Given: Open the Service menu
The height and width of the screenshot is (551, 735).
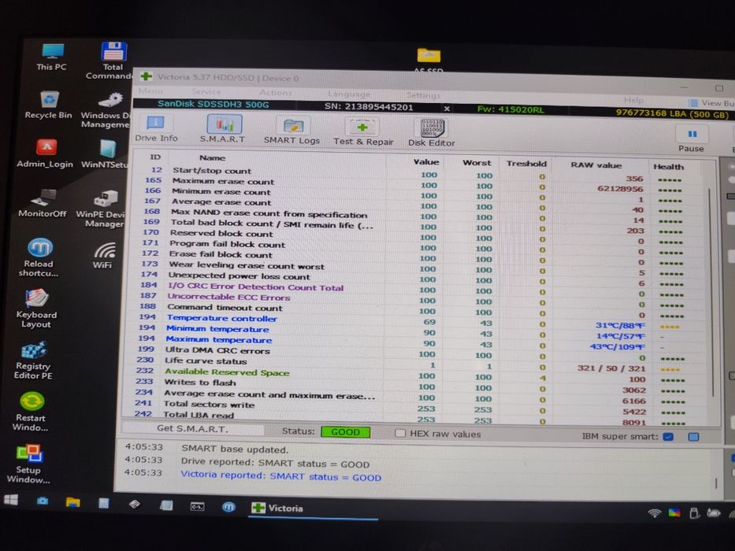Looking at the screenshot, I should (206, 92).
